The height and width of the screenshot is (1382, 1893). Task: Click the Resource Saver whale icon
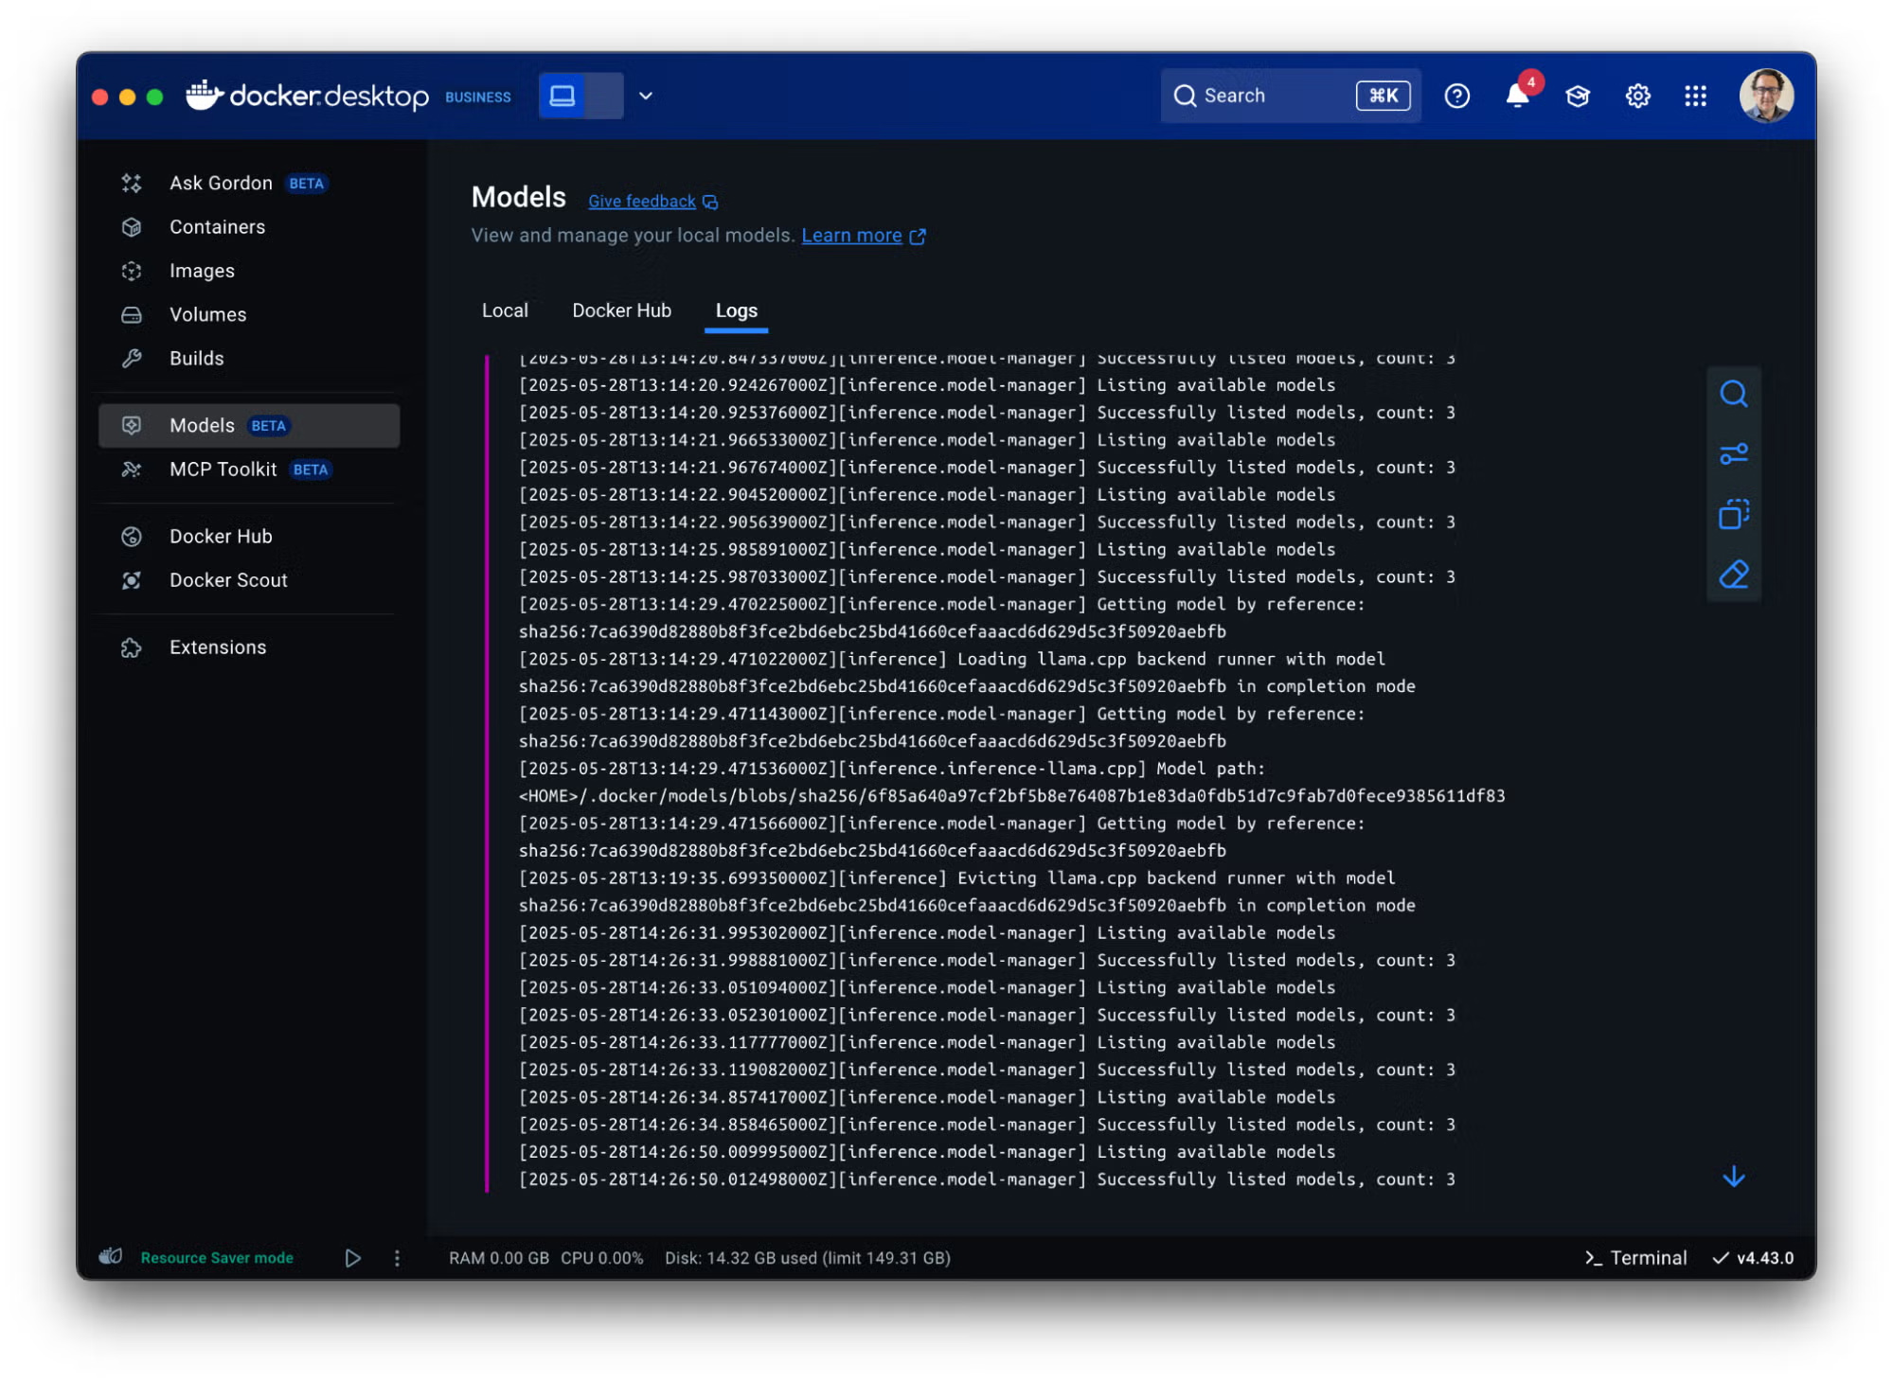pyautogui.click(x=111, y=1256)
